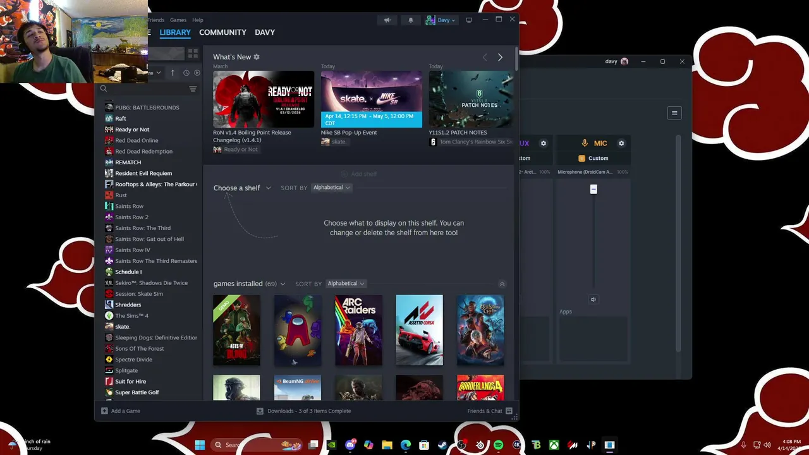The width and height of the screenshot is (809, 455).
Task: Go to previous What's New items arrow
Action: (485, 58)
